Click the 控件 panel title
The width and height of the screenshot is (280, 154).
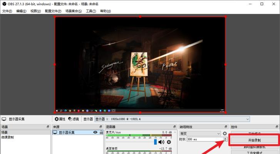click(234, 127)
